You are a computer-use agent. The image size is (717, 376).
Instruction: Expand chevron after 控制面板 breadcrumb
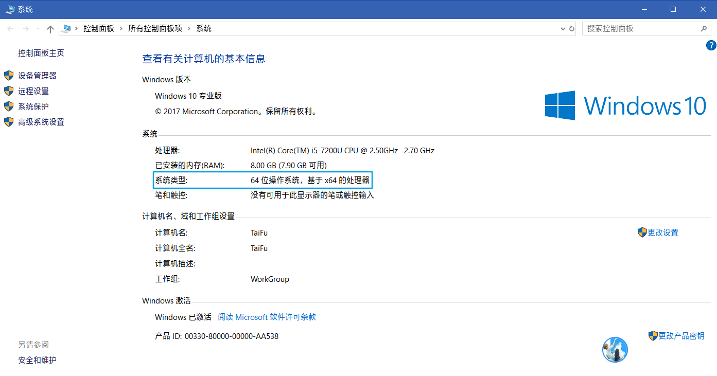point(122,29)
